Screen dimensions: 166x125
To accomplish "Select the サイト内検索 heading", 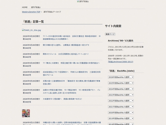I will pyautogui.click(x=113, y=26).
